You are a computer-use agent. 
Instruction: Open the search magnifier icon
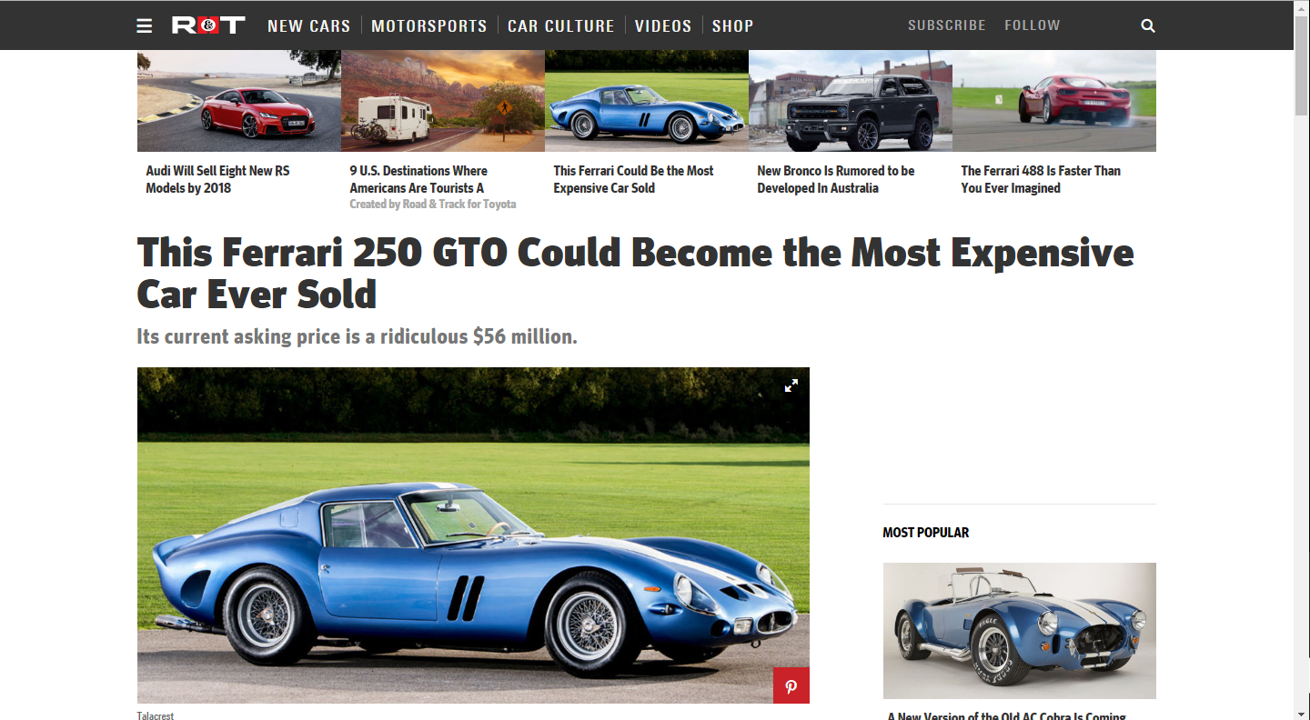1148,25
